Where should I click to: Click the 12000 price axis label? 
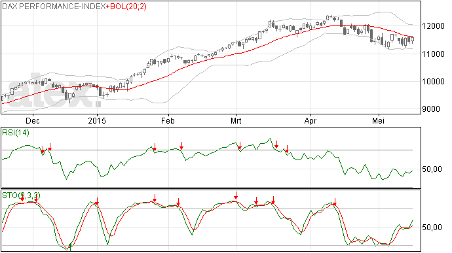pos(433,26)
